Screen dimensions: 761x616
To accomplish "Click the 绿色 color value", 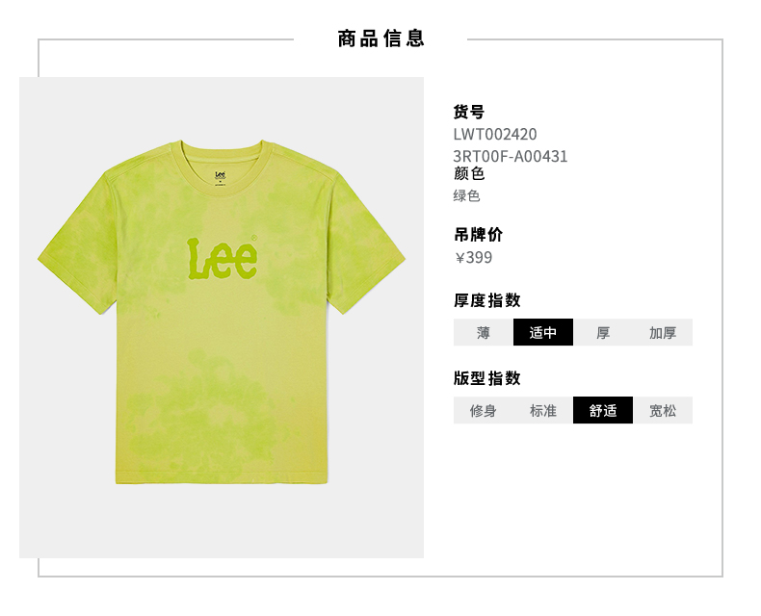I will point(466,196).
